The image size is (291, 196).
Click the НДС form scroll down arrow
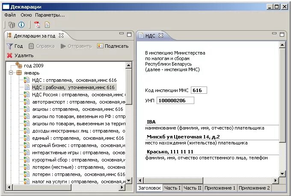(282, 174)
